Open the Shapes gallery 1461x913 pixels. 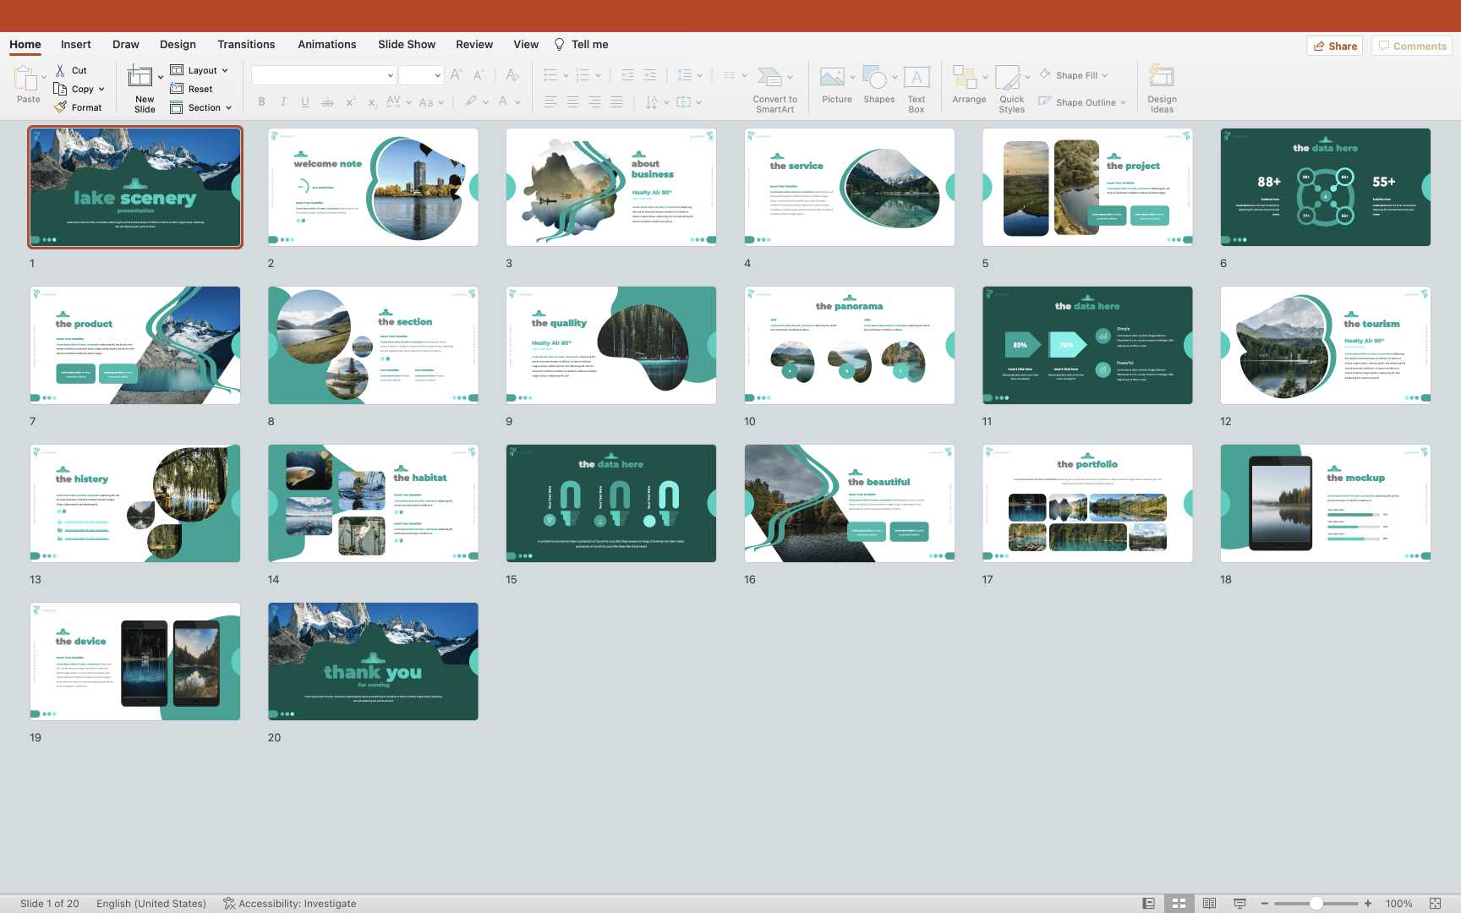tap(875, 79)
